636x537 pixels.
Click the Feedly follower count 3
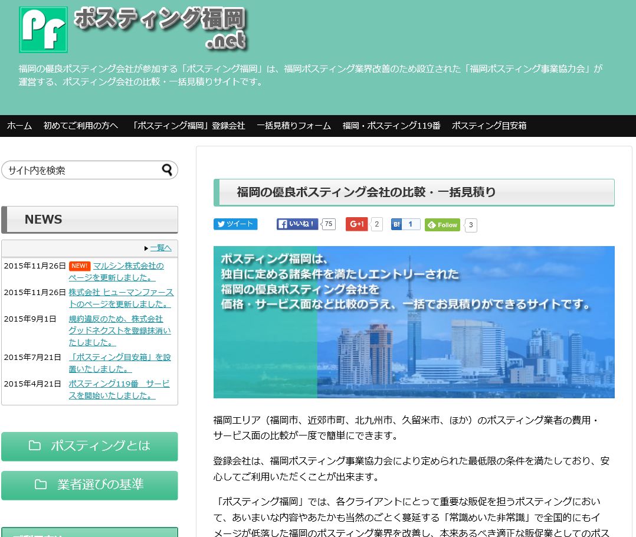click(471, 225)
